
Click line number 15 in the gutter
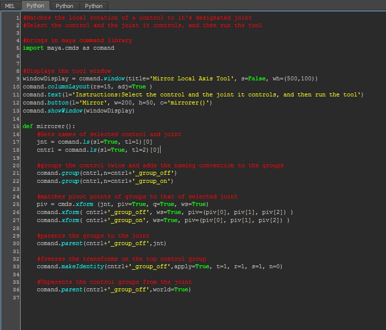coord(16,126)
